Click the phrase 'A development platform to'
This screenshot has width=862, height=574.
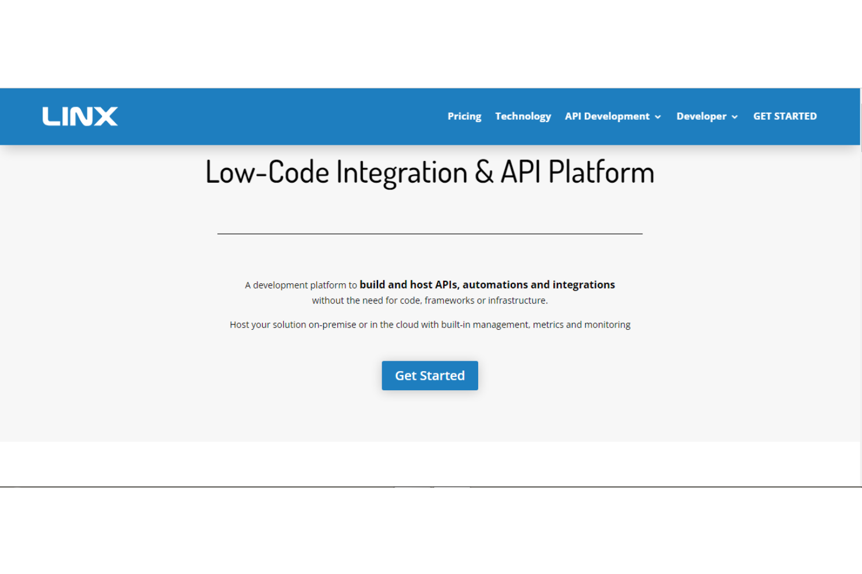click(301, 285)
